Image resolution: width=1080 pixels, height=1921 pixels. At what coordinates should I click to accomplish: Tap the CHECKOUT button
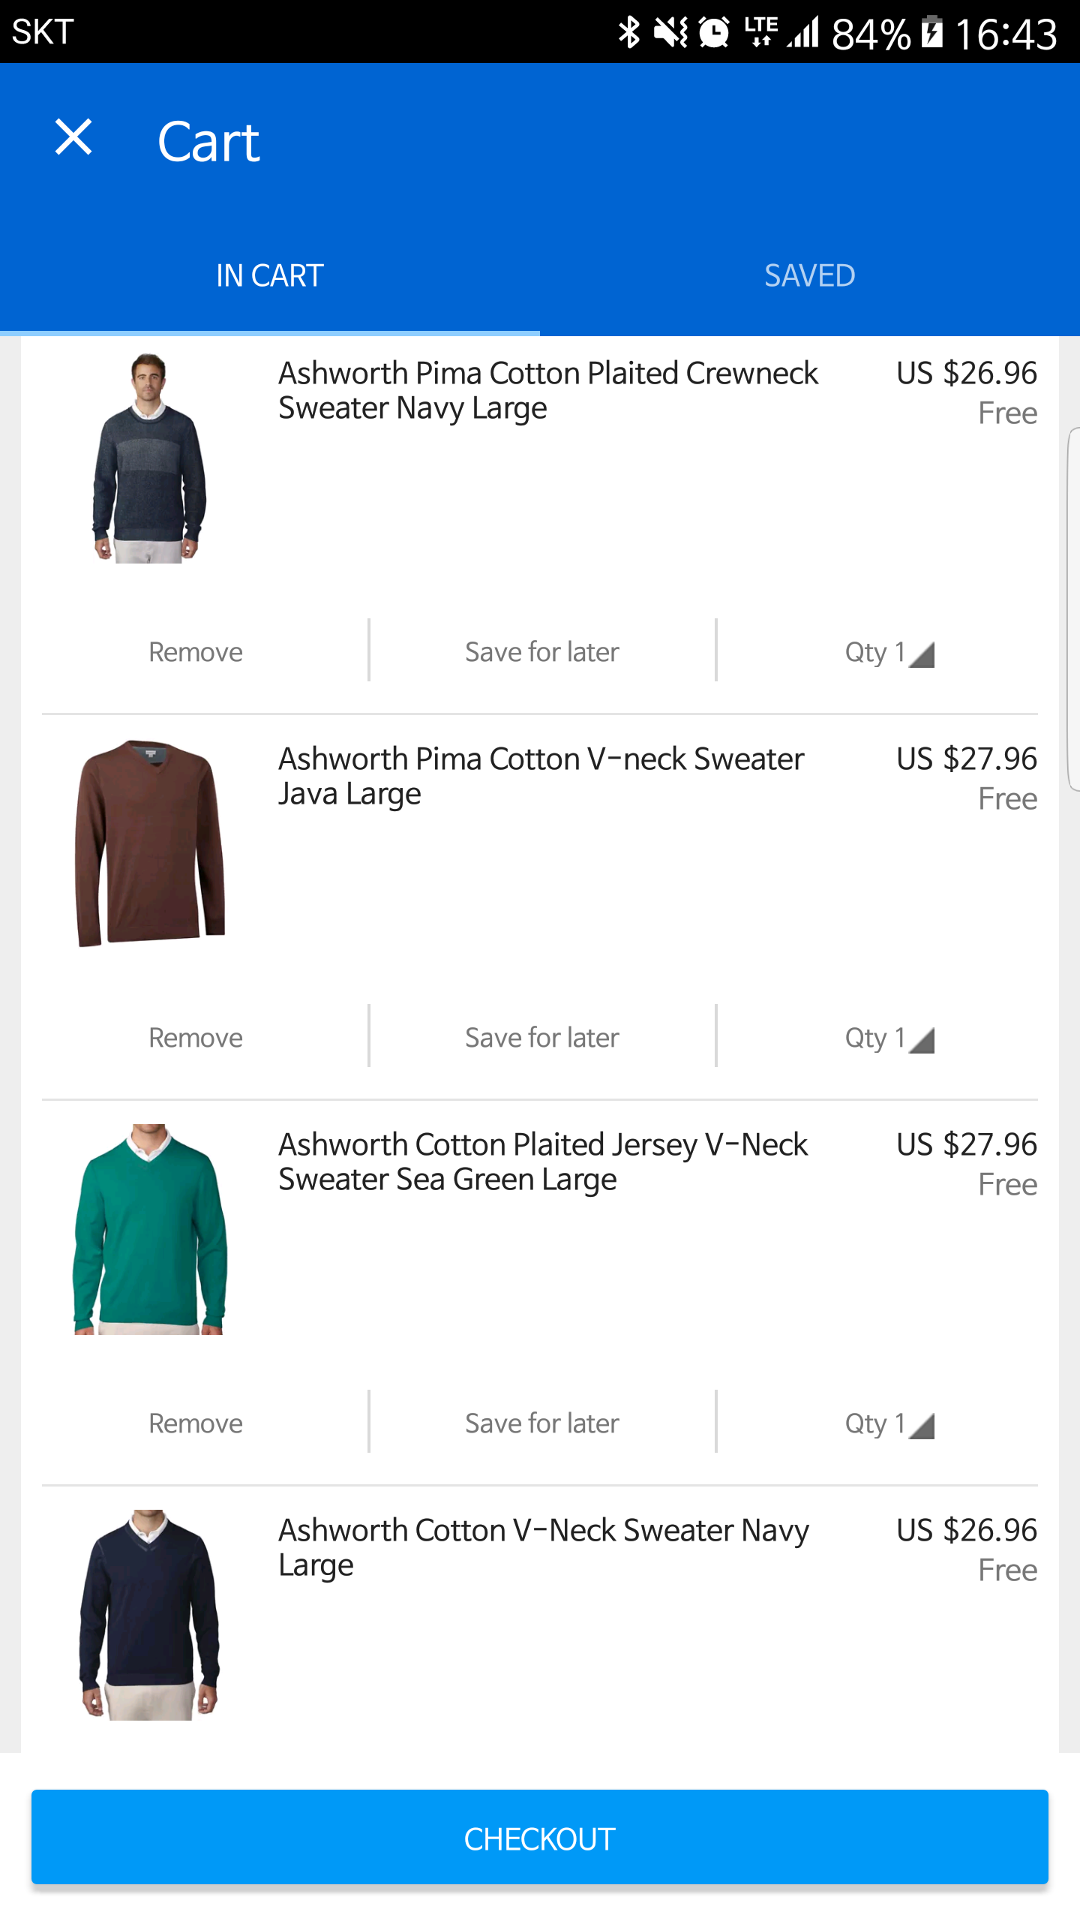click(x=539, y=1837)
